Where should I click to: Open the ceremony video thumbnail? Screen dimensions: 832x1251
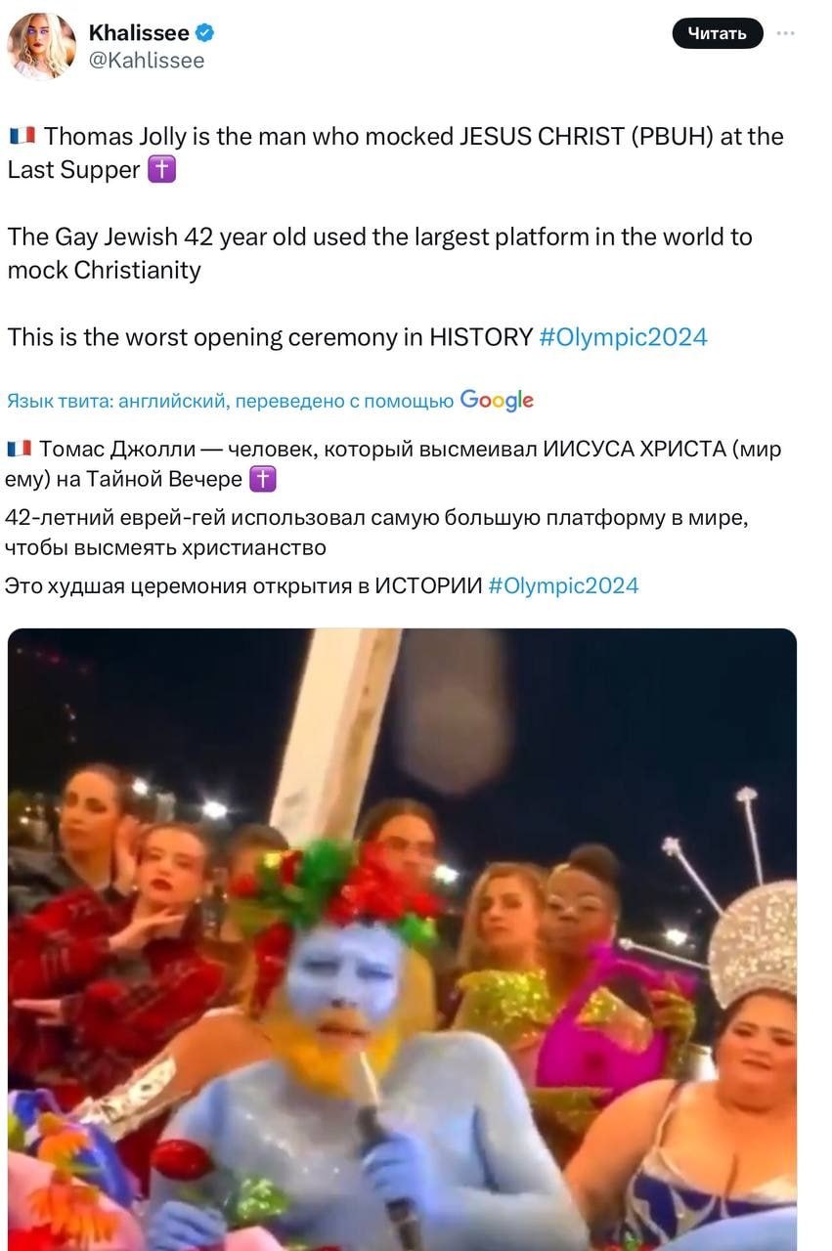(x=402, y=938)
